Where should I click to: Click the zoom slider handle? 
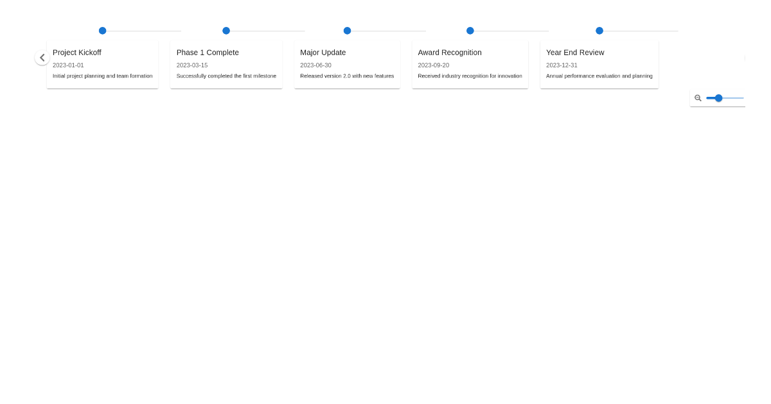coord(718,98)
